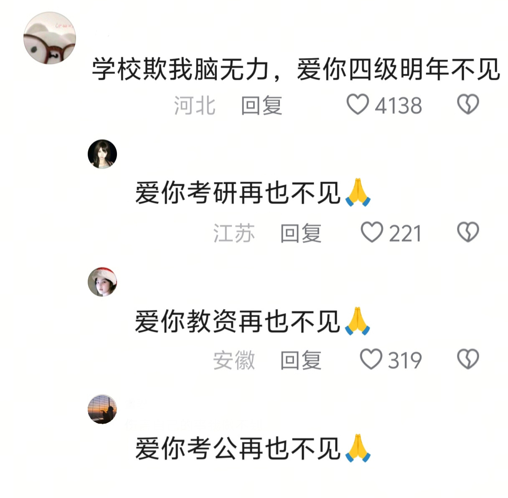Select the comment 爱你教资再也不见
The width and height of the screenshot is (508, 498).
click(253, 321)
